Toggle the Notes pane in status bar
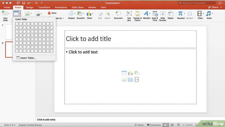The width and height of the screenshot is (225, 127). tap(139, 125)
